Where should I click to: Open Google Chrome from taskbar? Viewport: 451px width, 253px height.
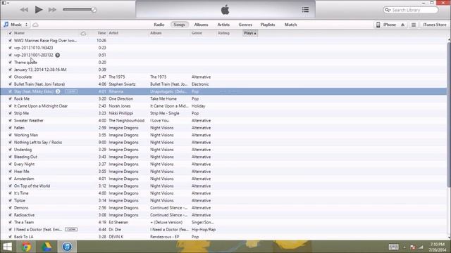pos(26,247)
